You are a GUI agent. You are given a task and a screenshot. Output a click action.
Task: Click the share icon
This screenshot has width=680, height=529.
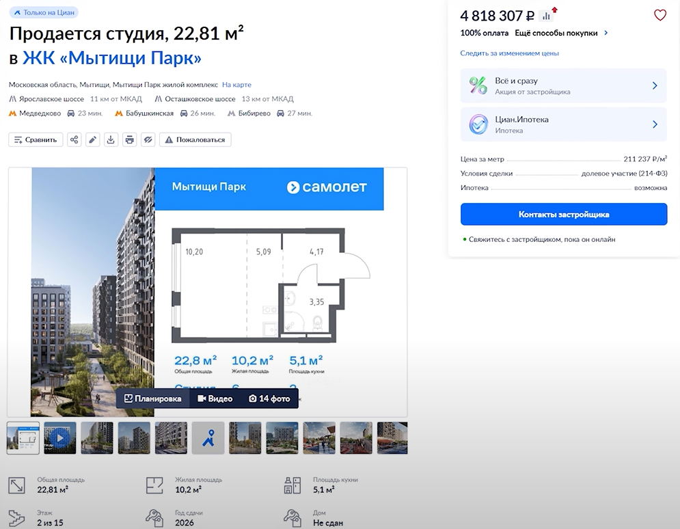coord(74,139)
